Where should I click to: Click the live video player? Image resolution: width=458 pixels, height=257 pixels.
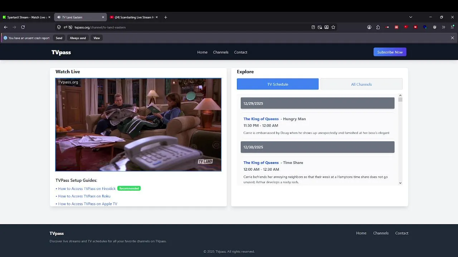(138, 125)
